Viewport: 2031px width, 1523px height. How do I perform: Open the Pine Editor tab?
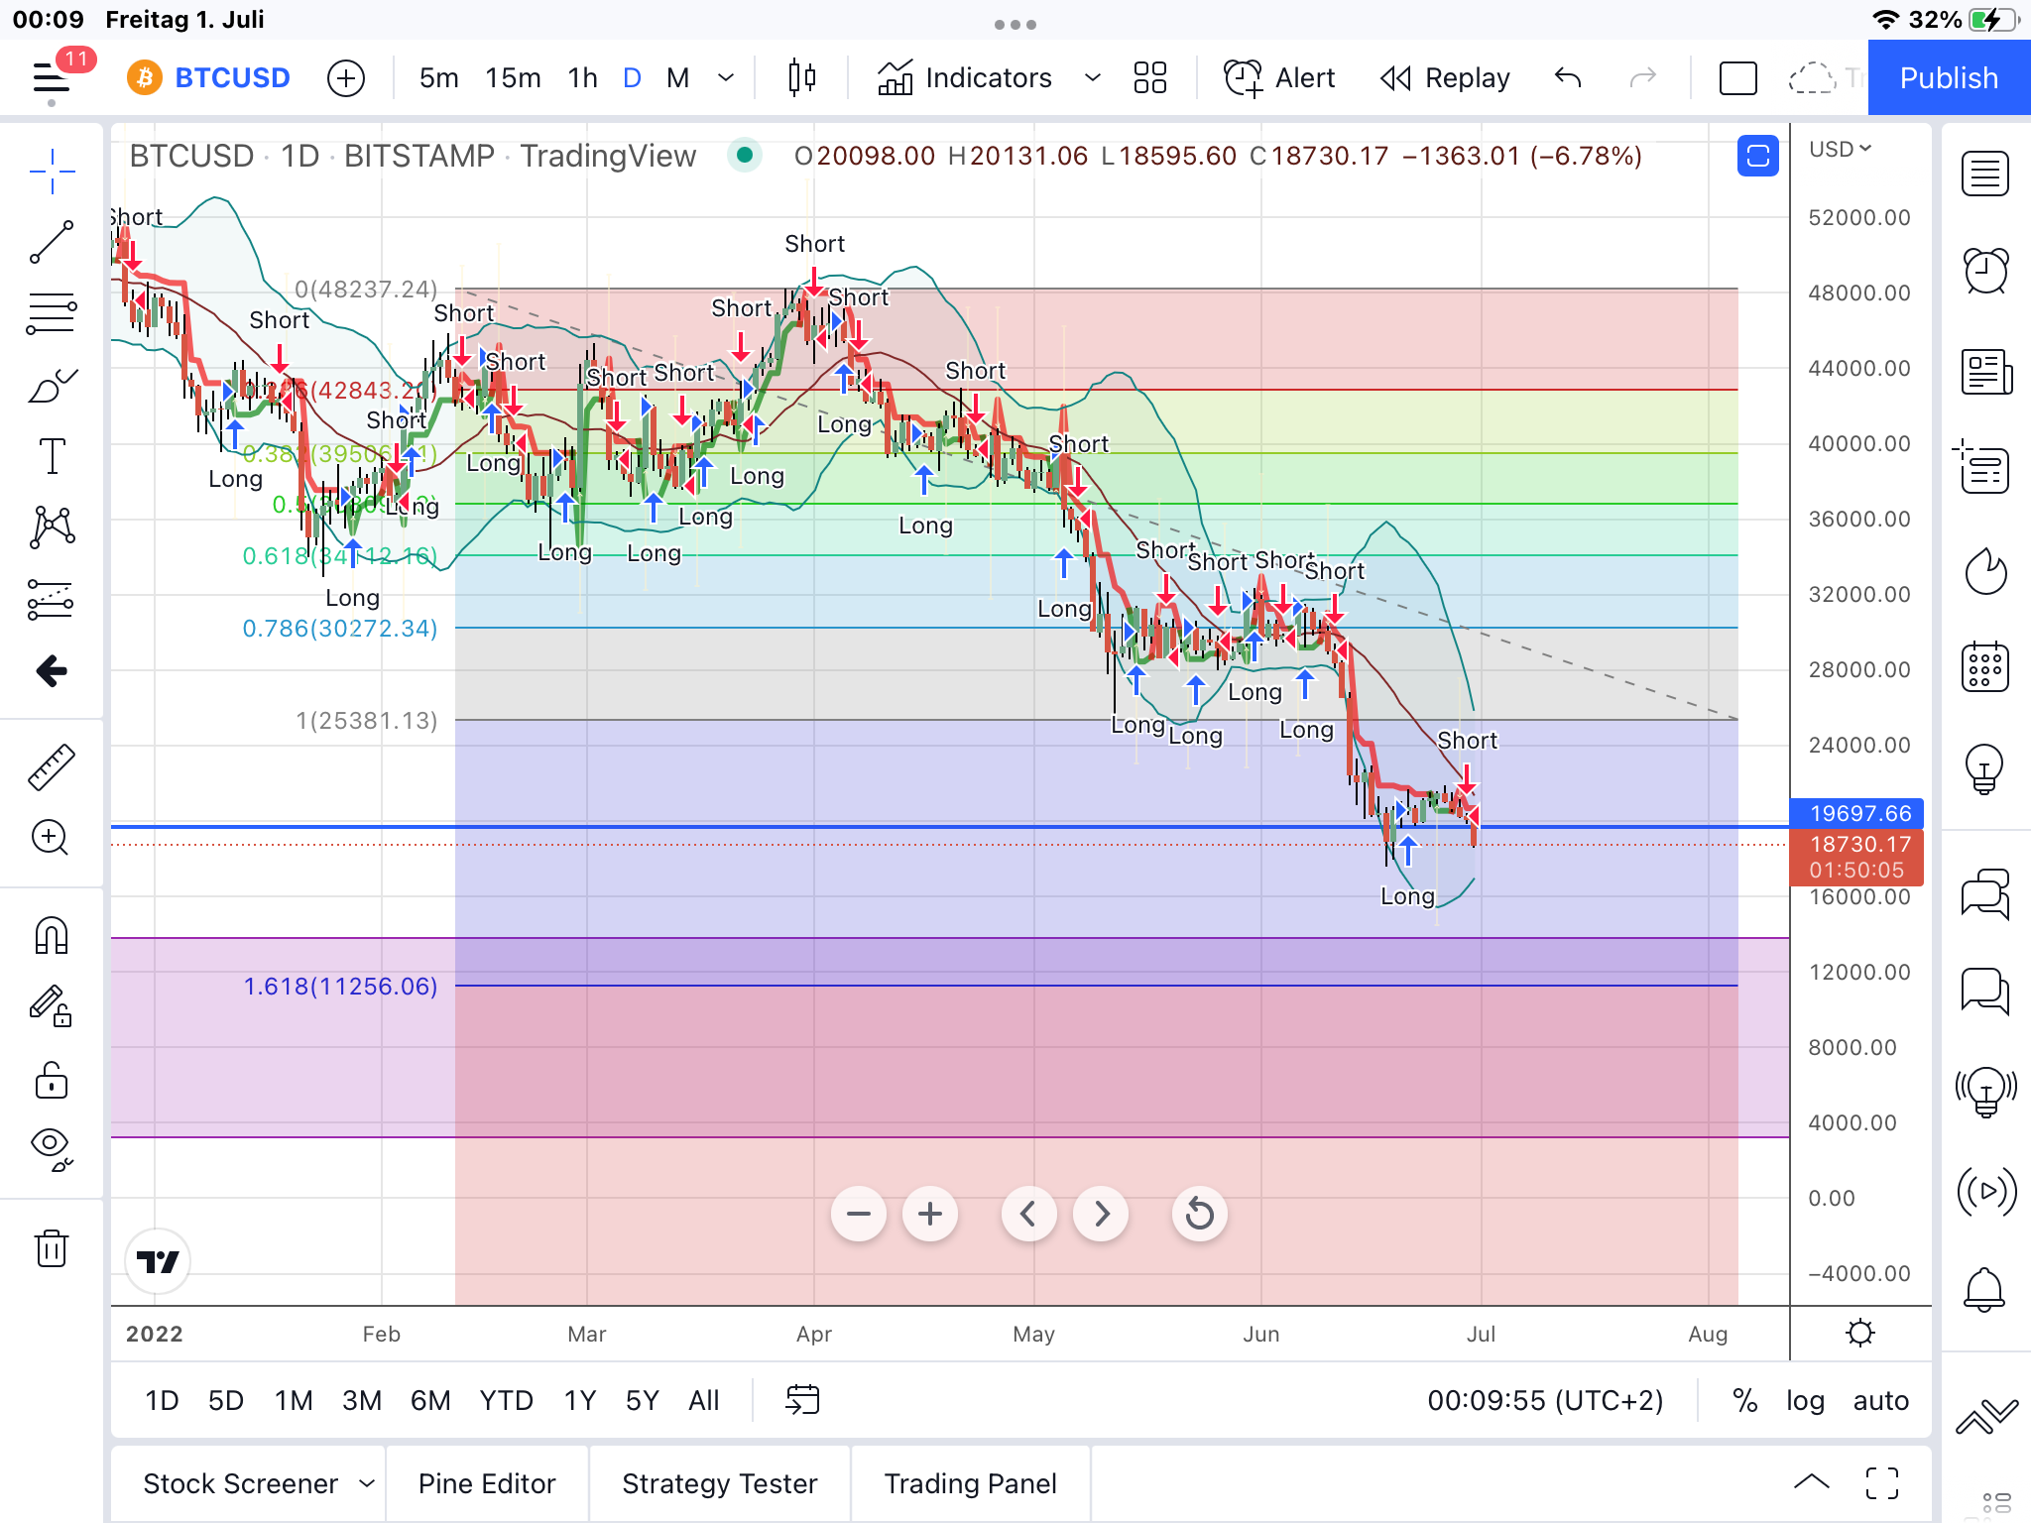[x=487, y=1483]
